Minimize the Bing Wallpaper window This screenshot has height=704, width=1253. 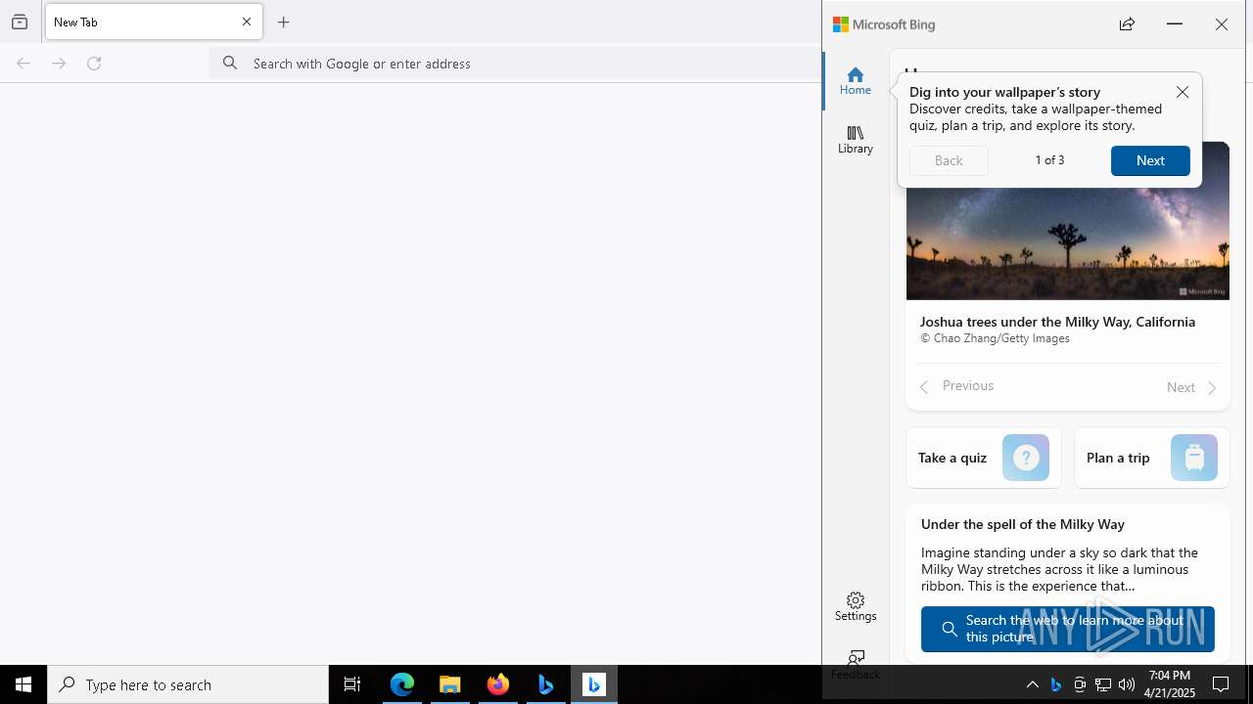click(x=1175, y=24)
